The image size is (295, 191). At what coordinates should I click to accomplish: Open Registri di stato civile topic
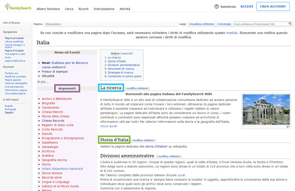pyautogui.click(x=58, y=125)
